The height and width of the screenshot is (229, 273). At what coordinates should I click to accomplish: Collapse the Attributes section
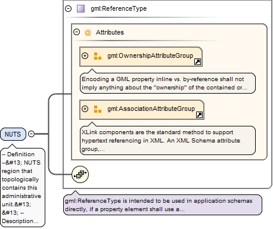[76, 32]
